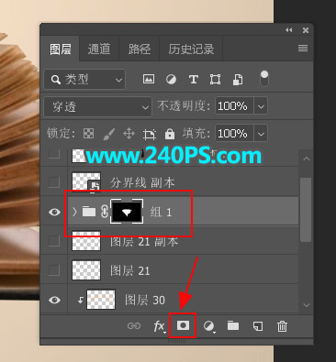This screenshot has width=336, height=362.
Task: Select the 组 1 layer mask thumbnail
Action: click(127, 212)
